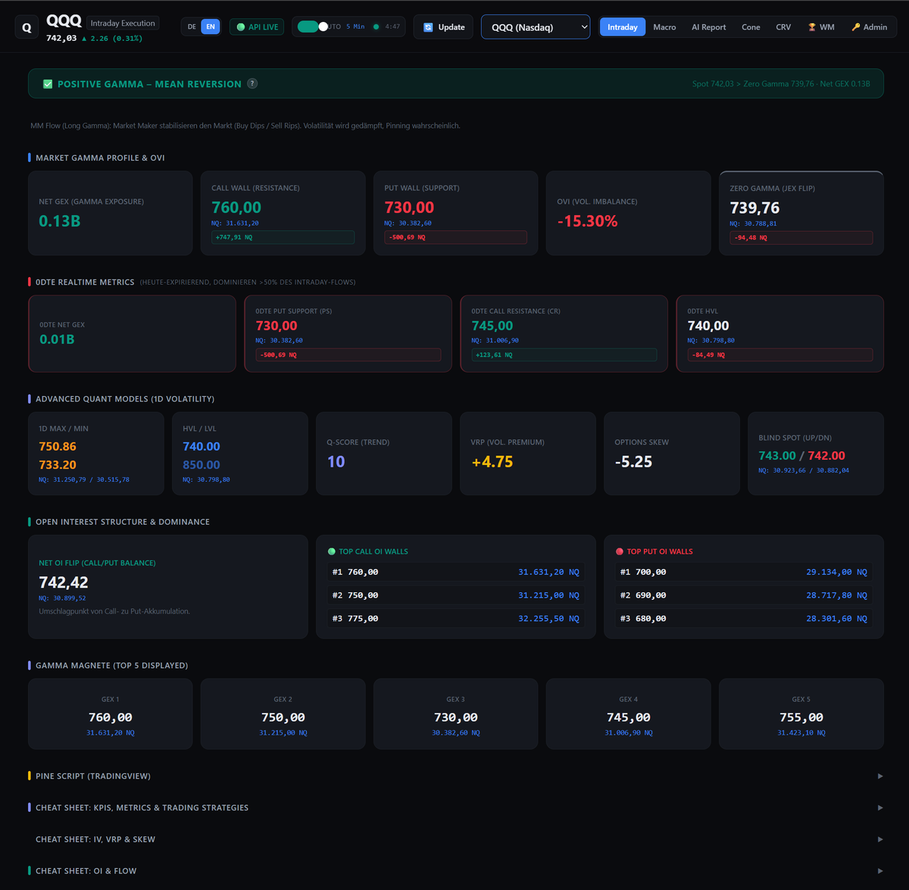909x890 pixels.
Task: Select call OI wall #2 750,00 row
Action: tap(456, 595)
